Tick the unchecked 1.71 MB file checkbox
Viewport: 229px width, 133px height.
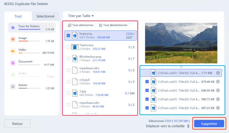(147, 73)
